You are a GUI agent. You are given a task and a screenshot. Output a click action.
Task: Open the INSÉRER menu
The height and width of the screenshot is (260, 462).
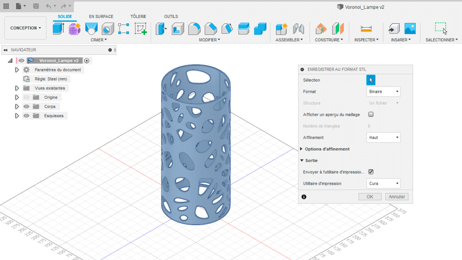401,40
